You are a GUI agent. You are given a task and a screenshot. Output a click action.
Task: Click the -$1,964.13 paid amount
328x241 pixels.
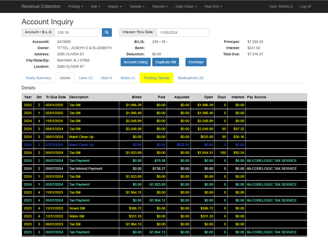click(157, 232)
